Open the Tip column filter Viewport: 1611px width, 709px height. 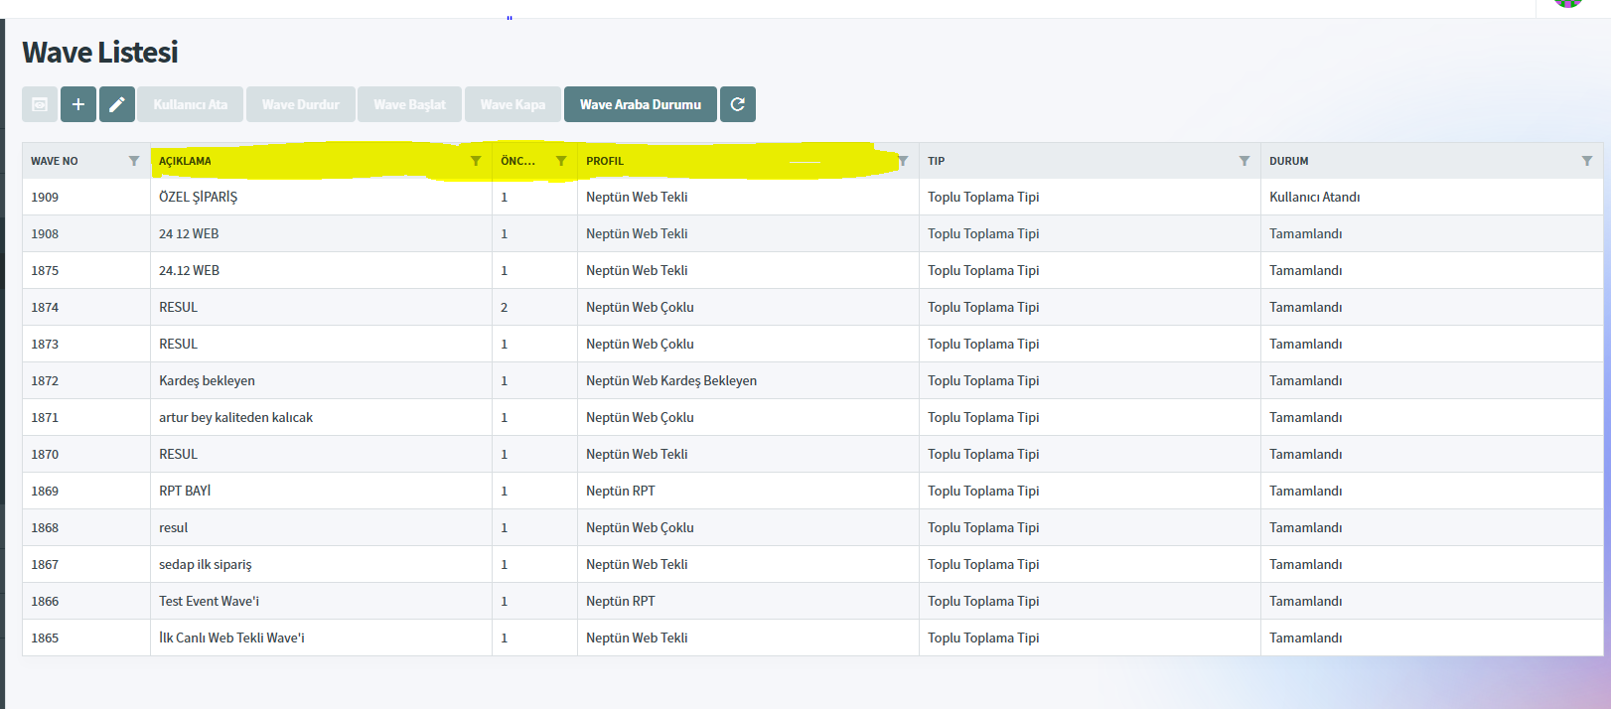[1245, 161]
